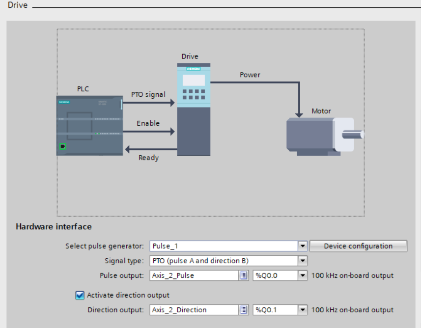
Task: Click the PLC label
Action: (83, 89)
